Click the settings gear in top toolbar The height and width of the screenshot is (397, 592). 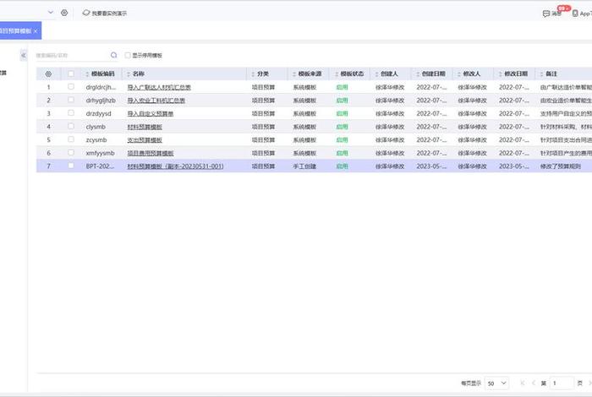pyautogui.click(x=64, y=13)
